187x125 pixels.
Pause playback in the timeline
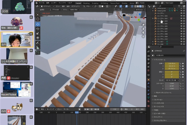point(92,109)
